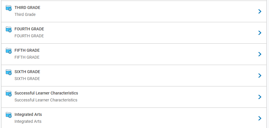
Task: Open the THIRD GRADE title link
Action: coord(27,8)
